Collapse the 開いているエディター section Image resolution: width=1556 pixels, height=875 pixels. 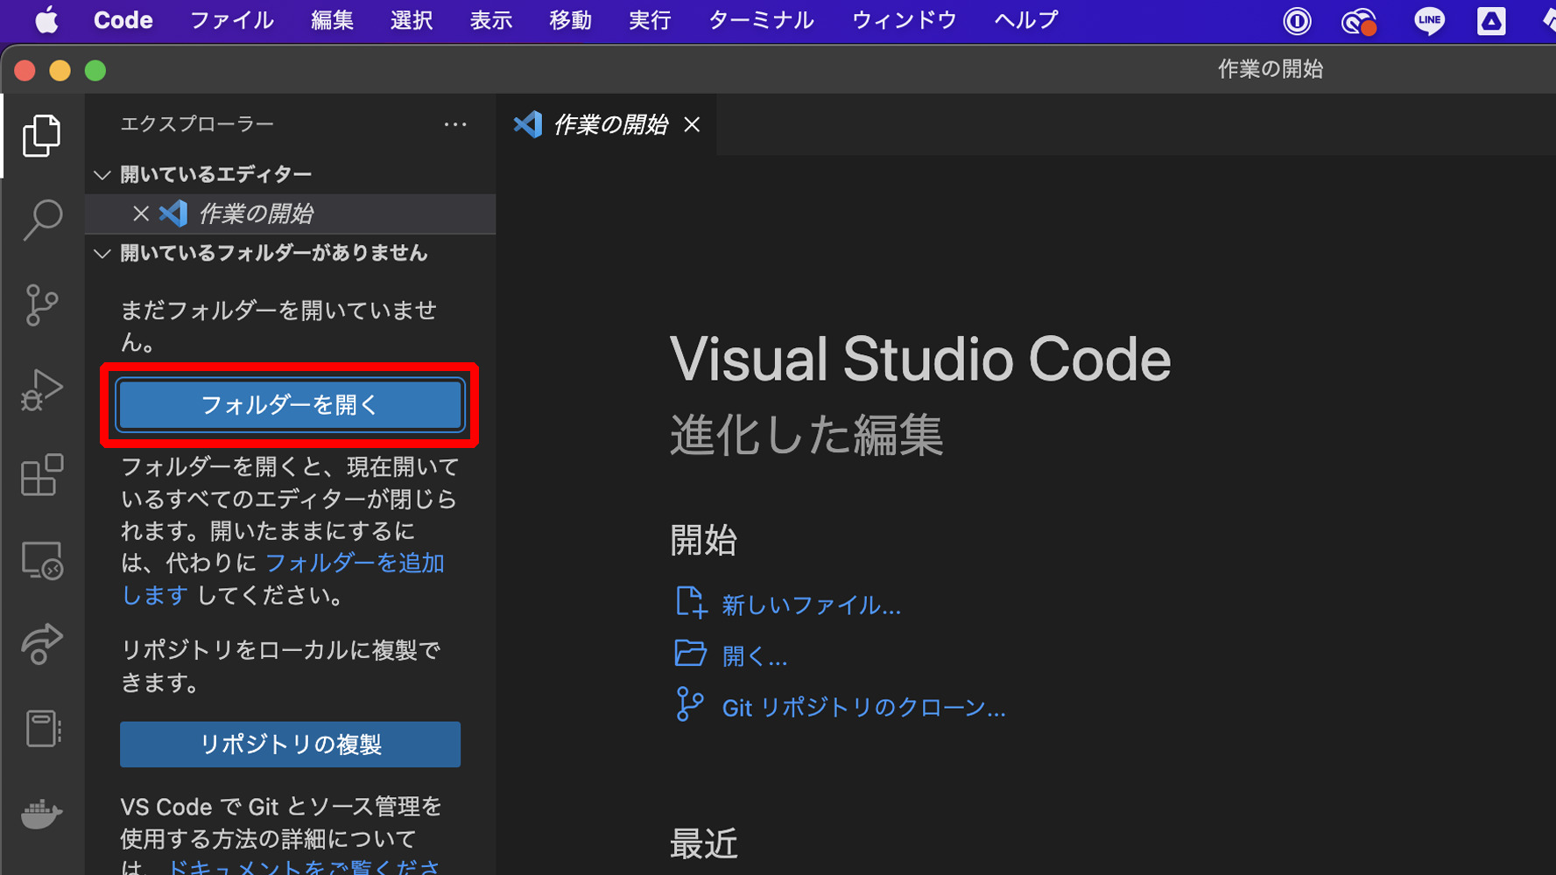tap(102, 174)
